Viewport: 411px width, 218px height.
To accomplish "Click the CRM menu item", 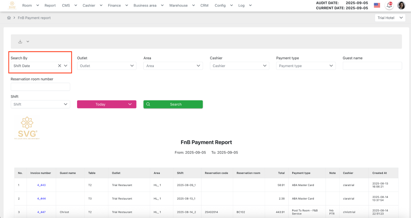I will (204, 6).
